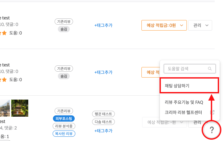224x141 pixels.
Task: Open the first row's 관리 dropdown
Action: [200, 25]
